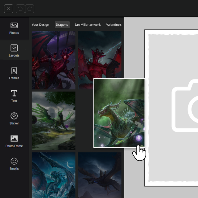Select the Layouts sidebar icon
This screenshot has width=198, height=198.
coord(14,50)
